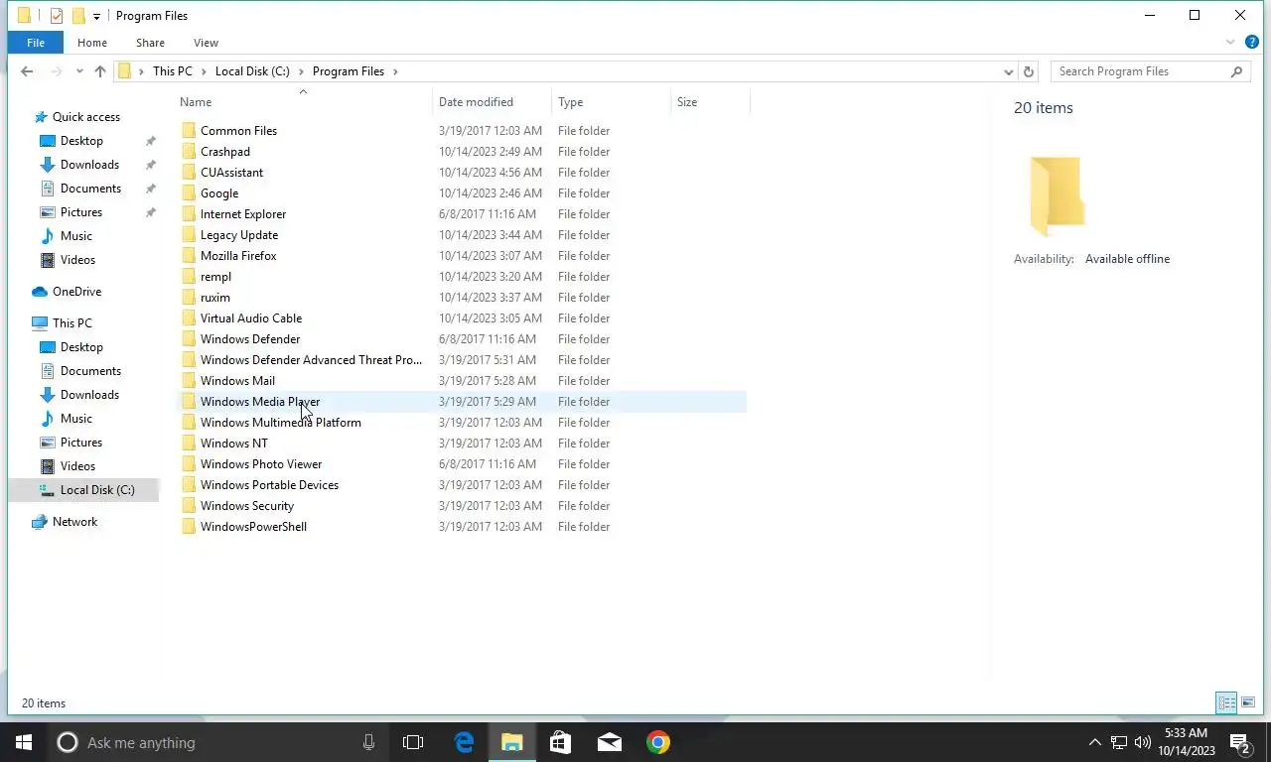This screenshot has width=1271, height=762.
Task: Select Videos under Quick access
Action: pos(77,260)
